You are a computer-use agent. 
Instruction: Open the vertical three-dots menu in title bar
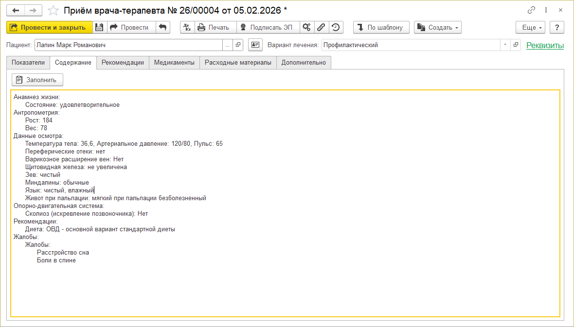pyautogui.click(x=546, y=10)
